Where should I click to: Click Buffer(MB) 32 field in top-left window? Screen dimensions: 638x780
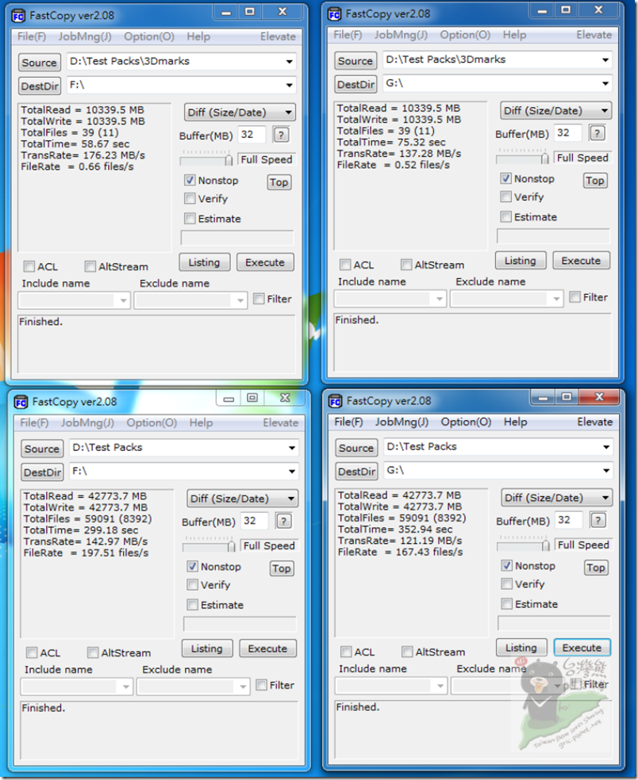pos(252,135)
